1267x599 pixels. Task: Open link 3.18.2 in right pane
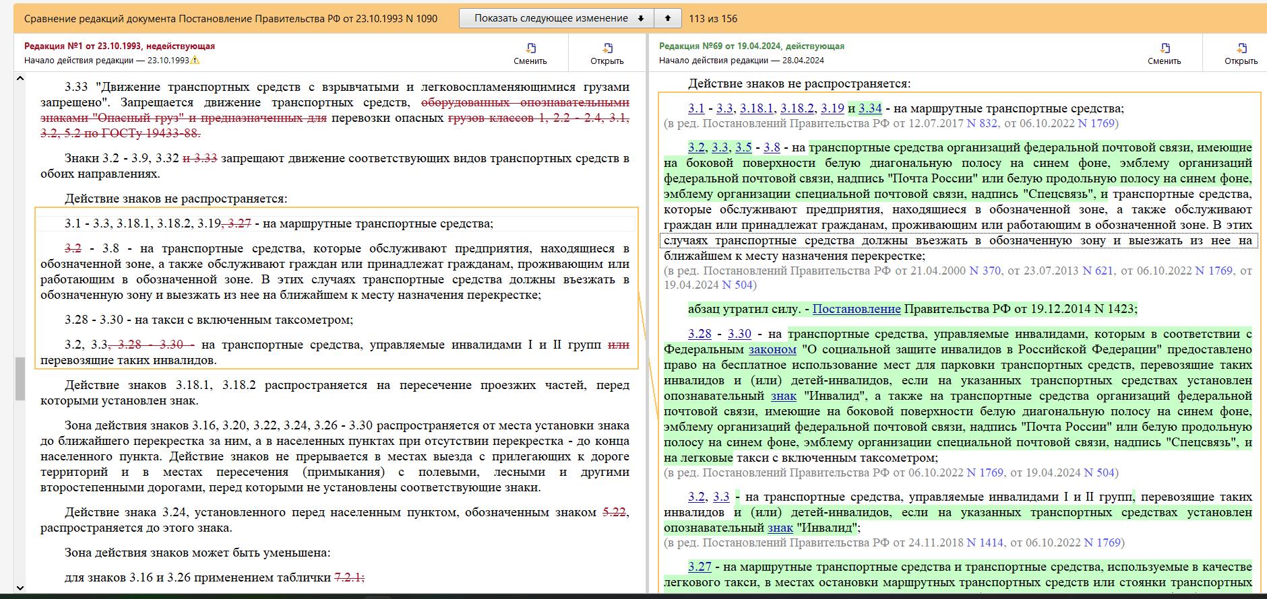pyautogui.click(x=797, y=108)
